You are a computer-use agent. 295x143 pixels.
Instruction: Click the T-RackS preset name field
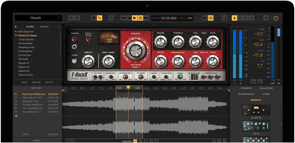click(35, 18)
